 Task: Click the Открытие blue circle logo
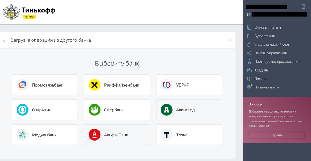pyautogui.click(x=22, y=110)
